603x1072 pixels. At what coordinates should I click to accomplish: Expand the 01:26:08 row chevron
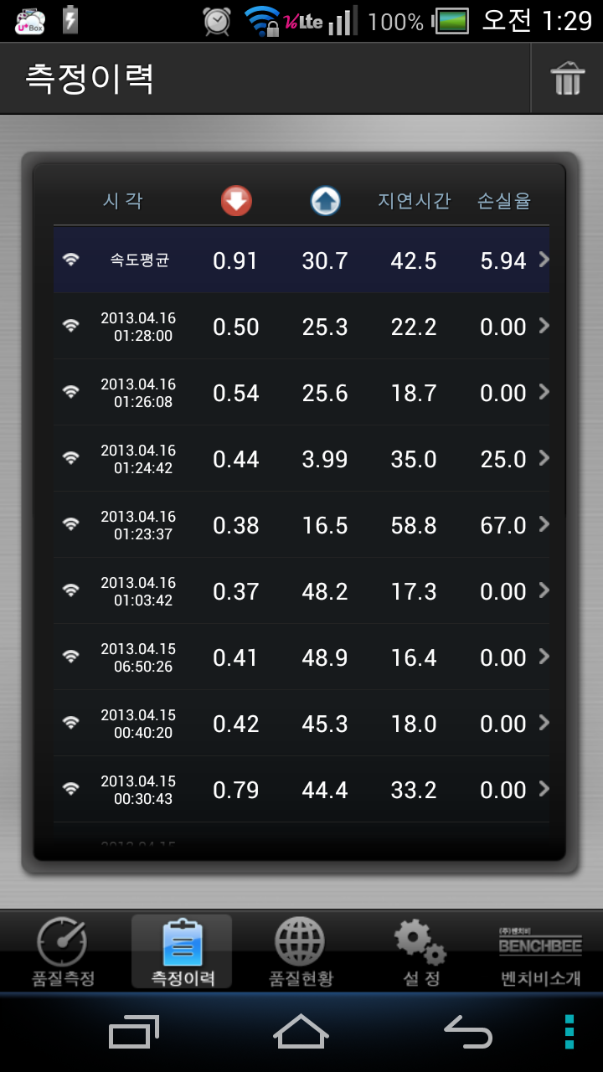pyautogui.click(x=544, y=392)
